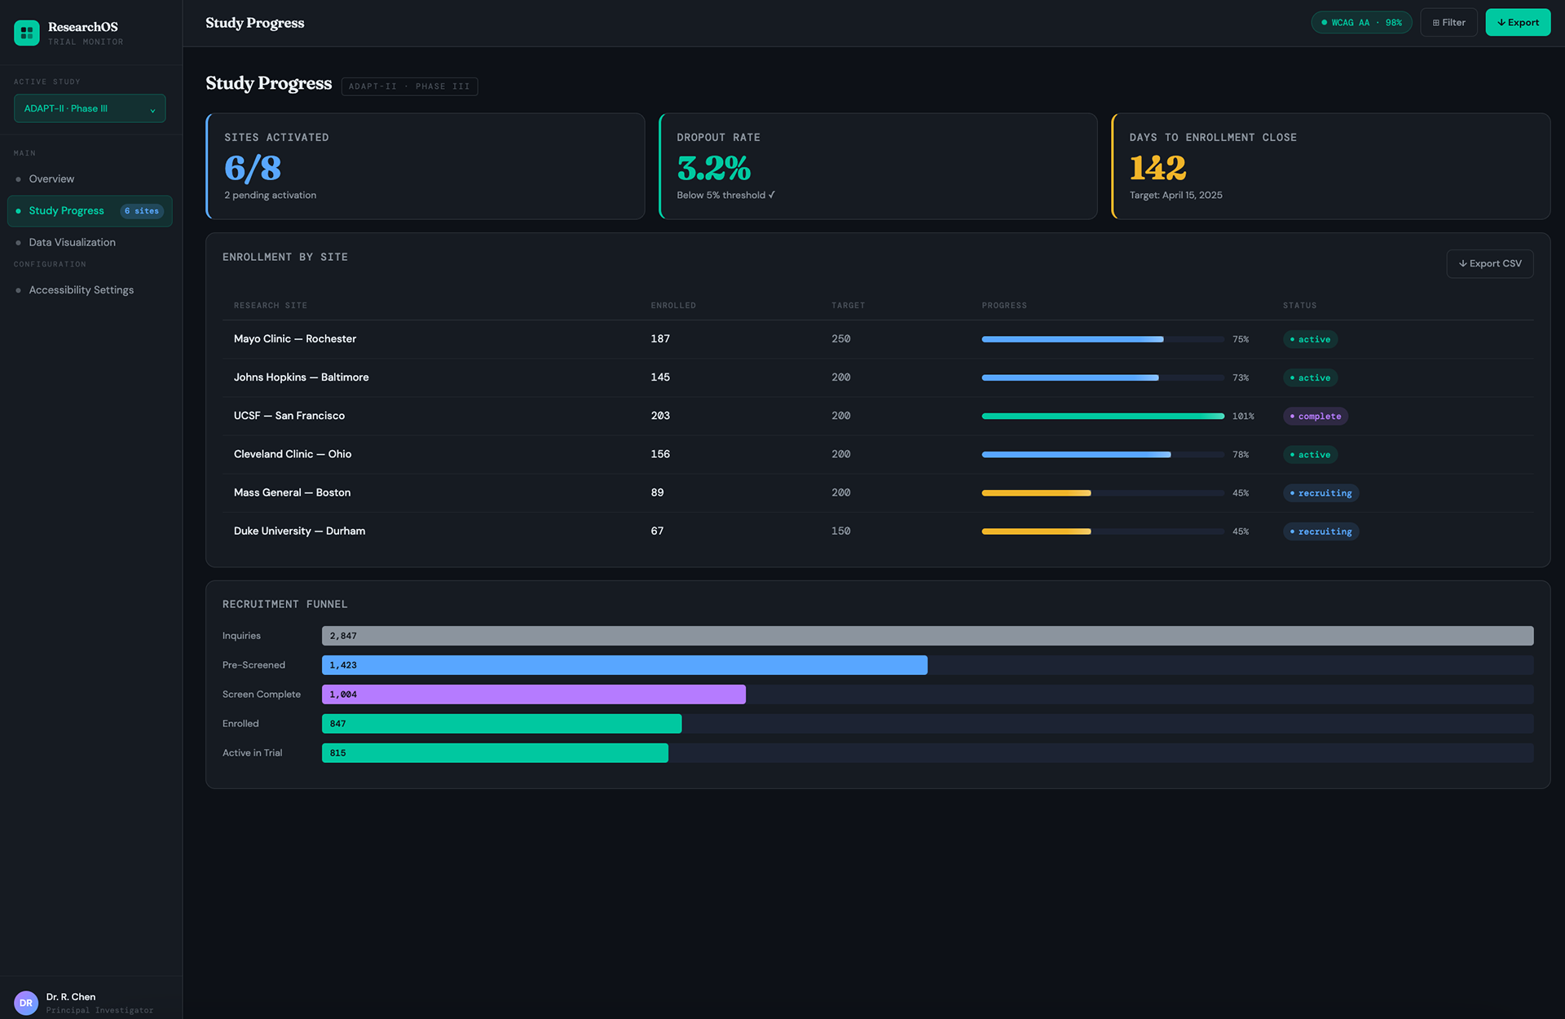Click Export CSV button
Viewport: 1565px width, 1019px height.
point(1489,264)
